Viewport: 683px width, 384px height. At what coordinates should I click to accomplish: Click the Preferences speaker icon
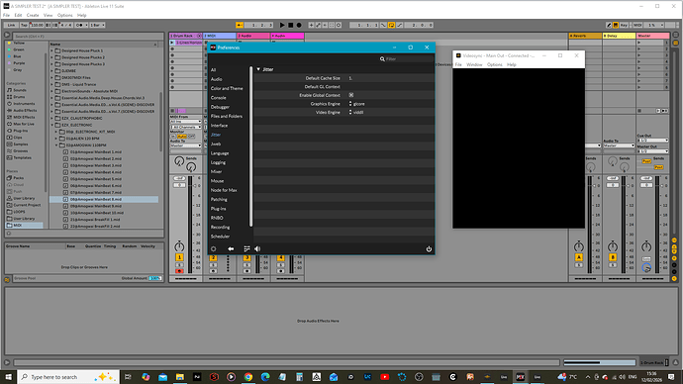tap(257, 249)
